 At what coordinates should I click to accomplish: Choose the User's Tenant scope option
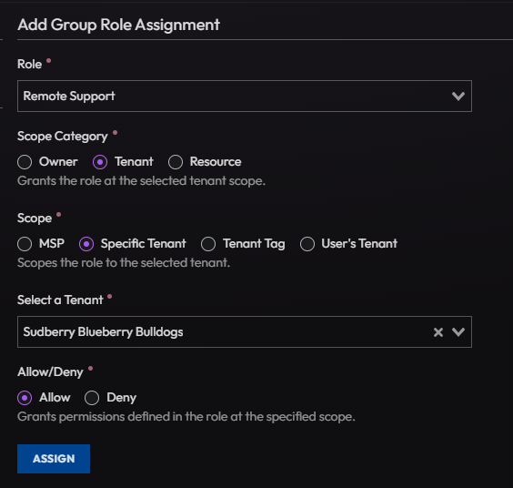tap(307, 244)
